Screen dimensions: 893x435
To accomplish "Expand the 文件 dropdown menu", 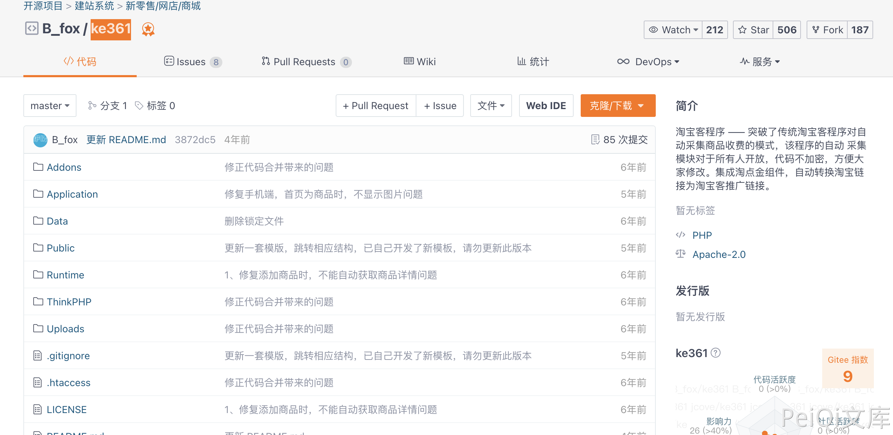I will pos(491,106).
